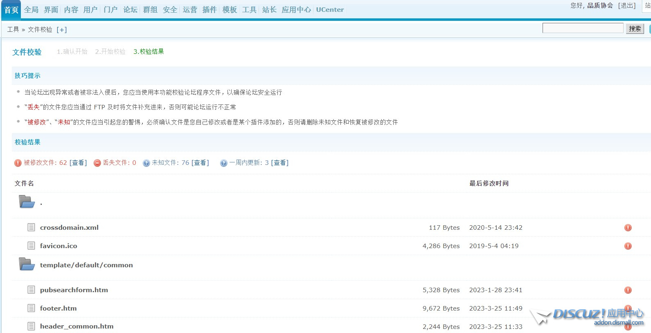Viewport: 651px width, 333px height.
Task: Click the favicon.ico modified warning icon
Action: coord(628,246)
